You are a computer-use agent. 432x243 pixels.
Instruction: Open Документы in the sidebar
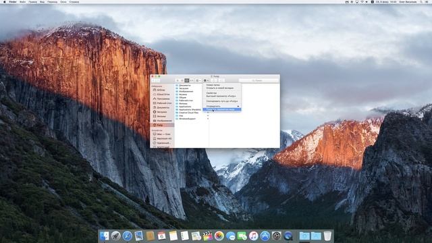pyautogui.click(x=163, y=107)
